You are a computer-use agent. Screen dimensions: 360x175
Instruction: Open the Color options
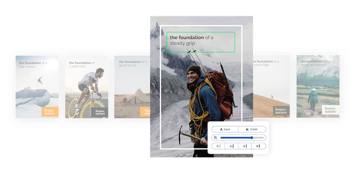[x=252, y=129]
